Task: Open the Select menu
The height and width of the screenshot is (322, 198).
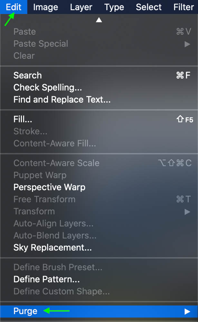Action: 149,7
